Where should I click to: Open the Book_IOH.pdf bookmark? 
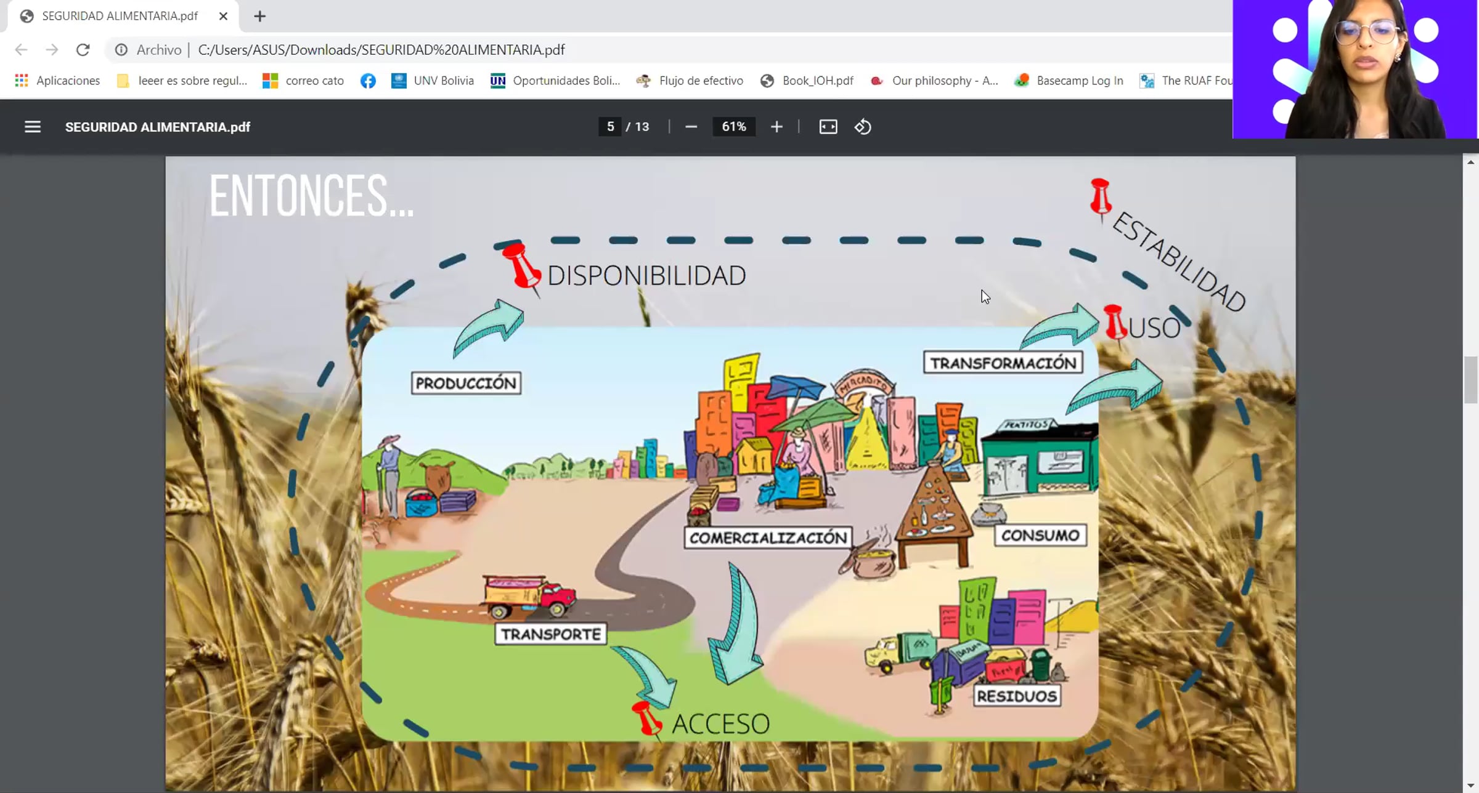[807, 81]
